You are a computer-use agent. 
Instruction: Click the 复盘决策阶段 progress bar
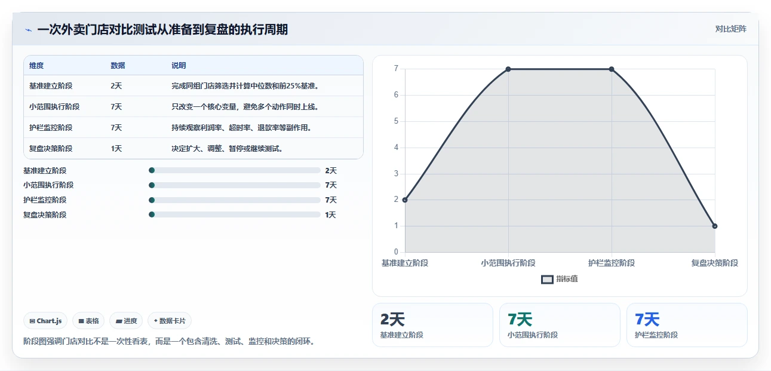point(235,214)
